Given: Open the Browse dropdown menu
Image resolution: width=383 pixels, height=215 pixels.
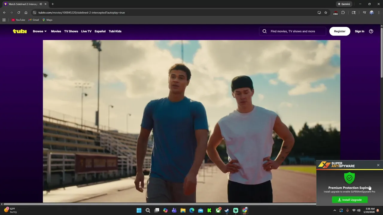Looking at the screenshot, I should pyautogui.click(x=39, y=31).
